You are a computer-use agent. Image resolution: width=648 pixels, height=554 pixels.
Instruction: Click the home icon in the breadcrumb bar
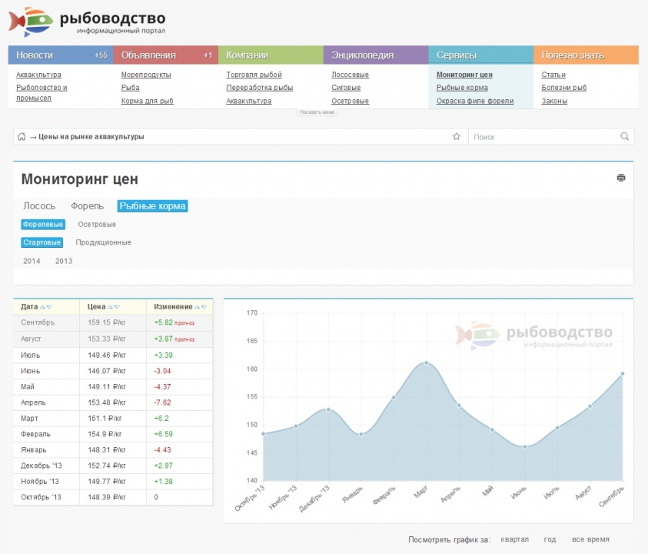pyautogui.click(x=22, y=137)
